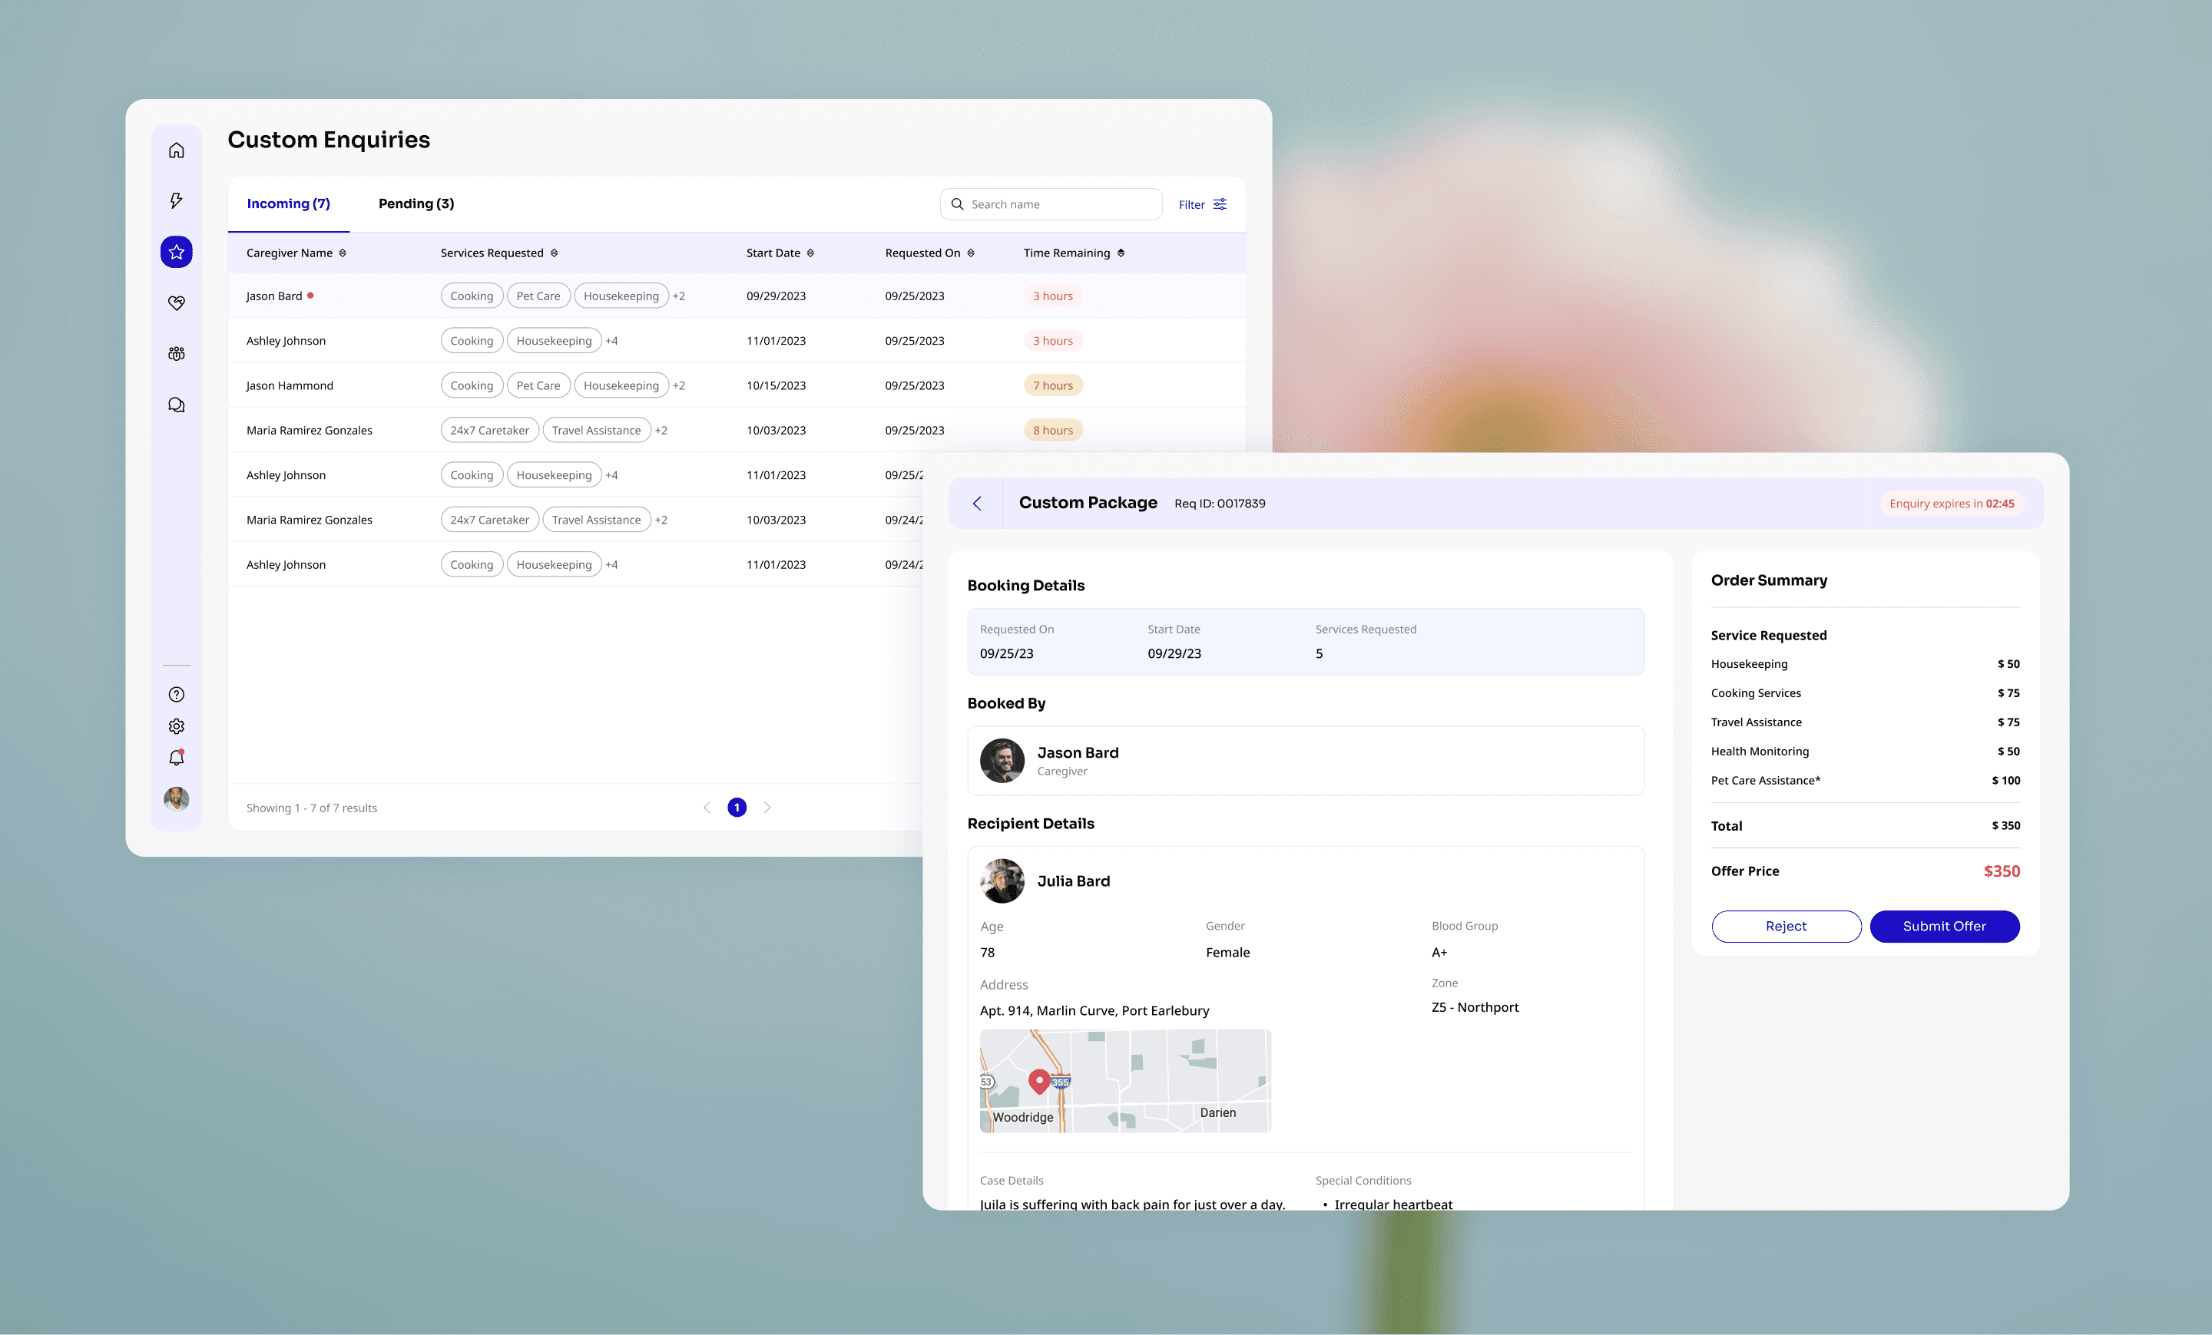Click the Search name input field
The image size is (2212, 1335).
coord(1059,204)
